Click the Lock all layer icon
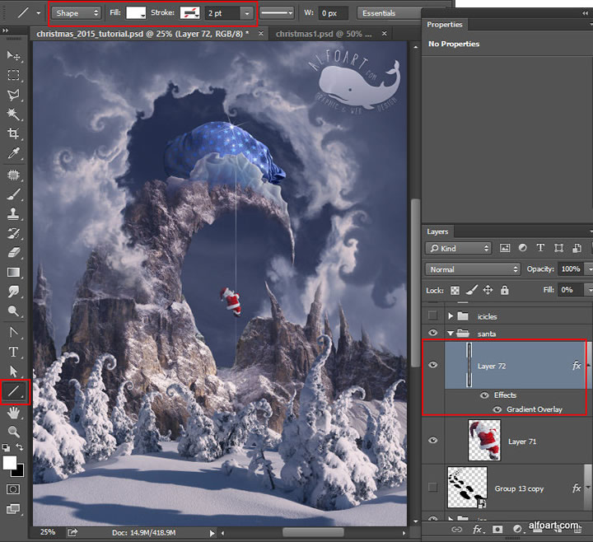Screen dimensions: 593x542 click(504, 290)
